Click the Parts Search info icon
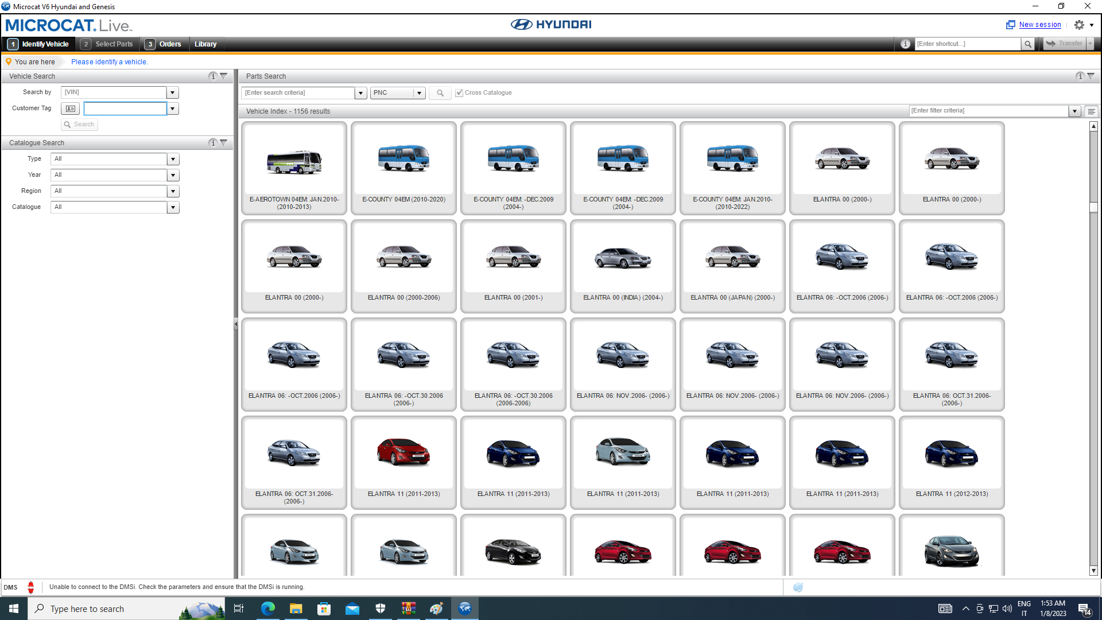The width and height of the screenshot is (1102, 620). click(x=1080, y=76)
